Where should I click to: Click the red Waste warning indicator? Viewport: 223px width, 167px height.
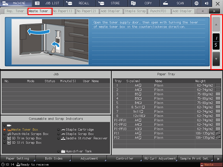(211, 165)
